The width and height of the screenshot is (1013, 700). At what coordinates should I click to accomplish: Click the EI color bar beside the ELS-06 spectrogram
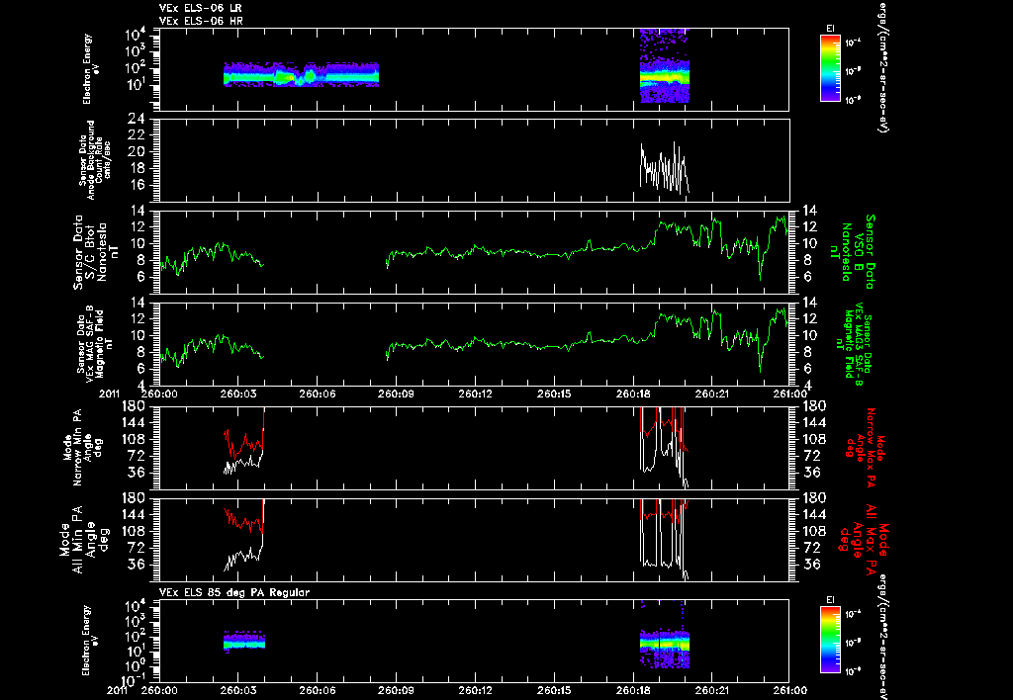click(830, 68)
